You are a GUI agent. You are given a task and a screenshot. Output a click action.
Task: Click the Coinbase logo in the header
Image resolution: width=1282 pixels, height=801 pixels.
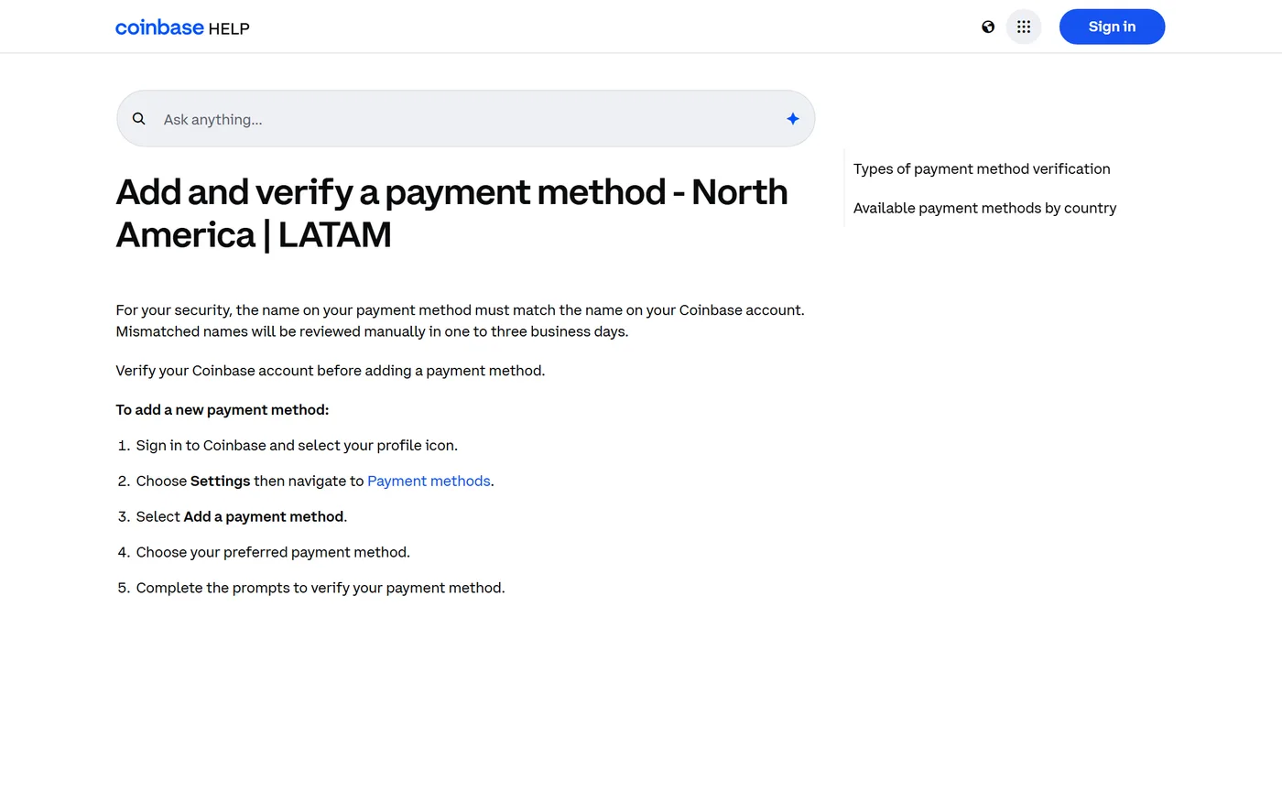tap(159, 27)
